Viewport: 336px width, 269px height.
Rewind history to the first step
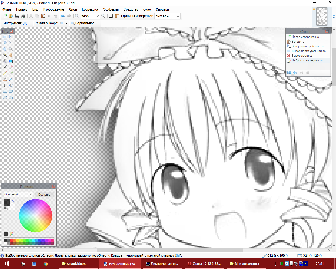289,73
